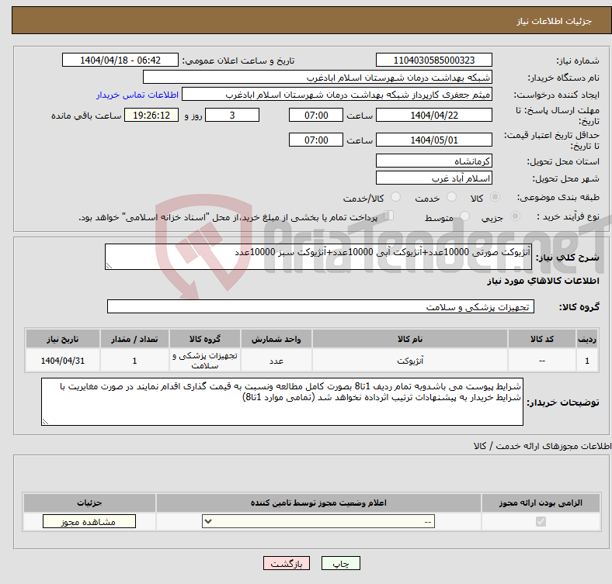Toggle the mandatory license checkbox
Screen dimensions: 612x584
click(x=541, y=521)
